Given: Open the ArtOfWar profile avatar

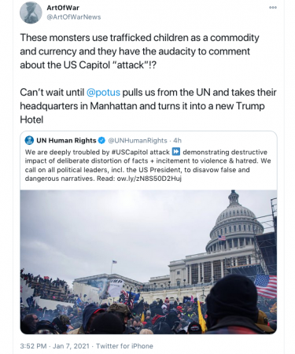Looking at the screenshot, I should tap(31, 13).
